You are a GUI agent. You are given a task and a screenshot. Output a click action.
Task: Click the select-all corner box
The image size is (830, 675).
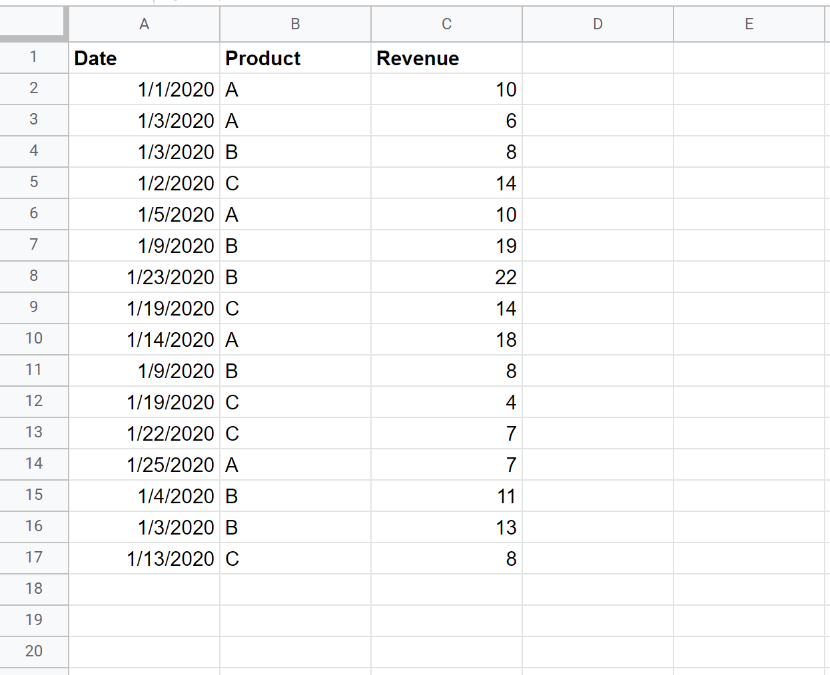coord(33,24)
